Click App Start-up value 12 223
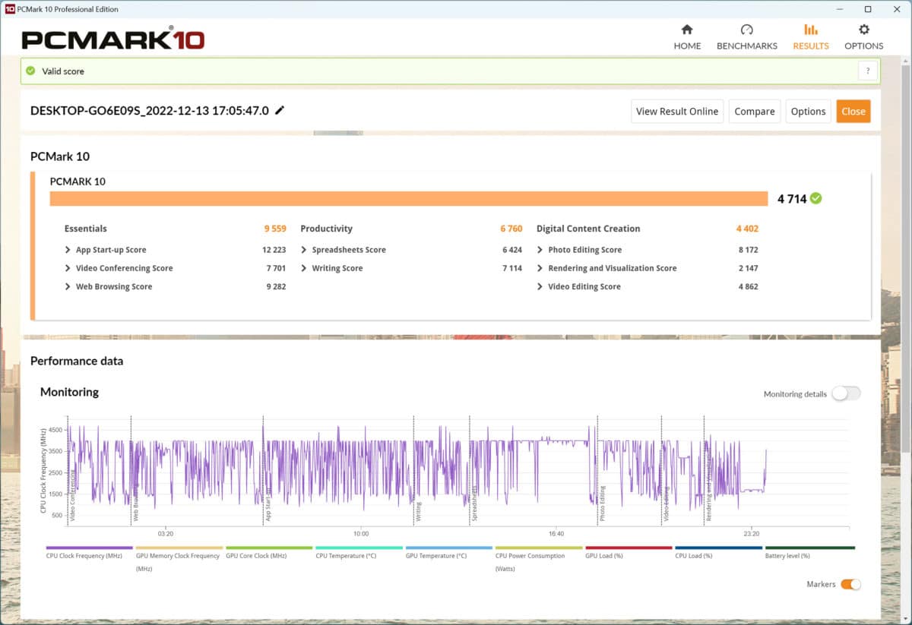 tap(274, 250)
